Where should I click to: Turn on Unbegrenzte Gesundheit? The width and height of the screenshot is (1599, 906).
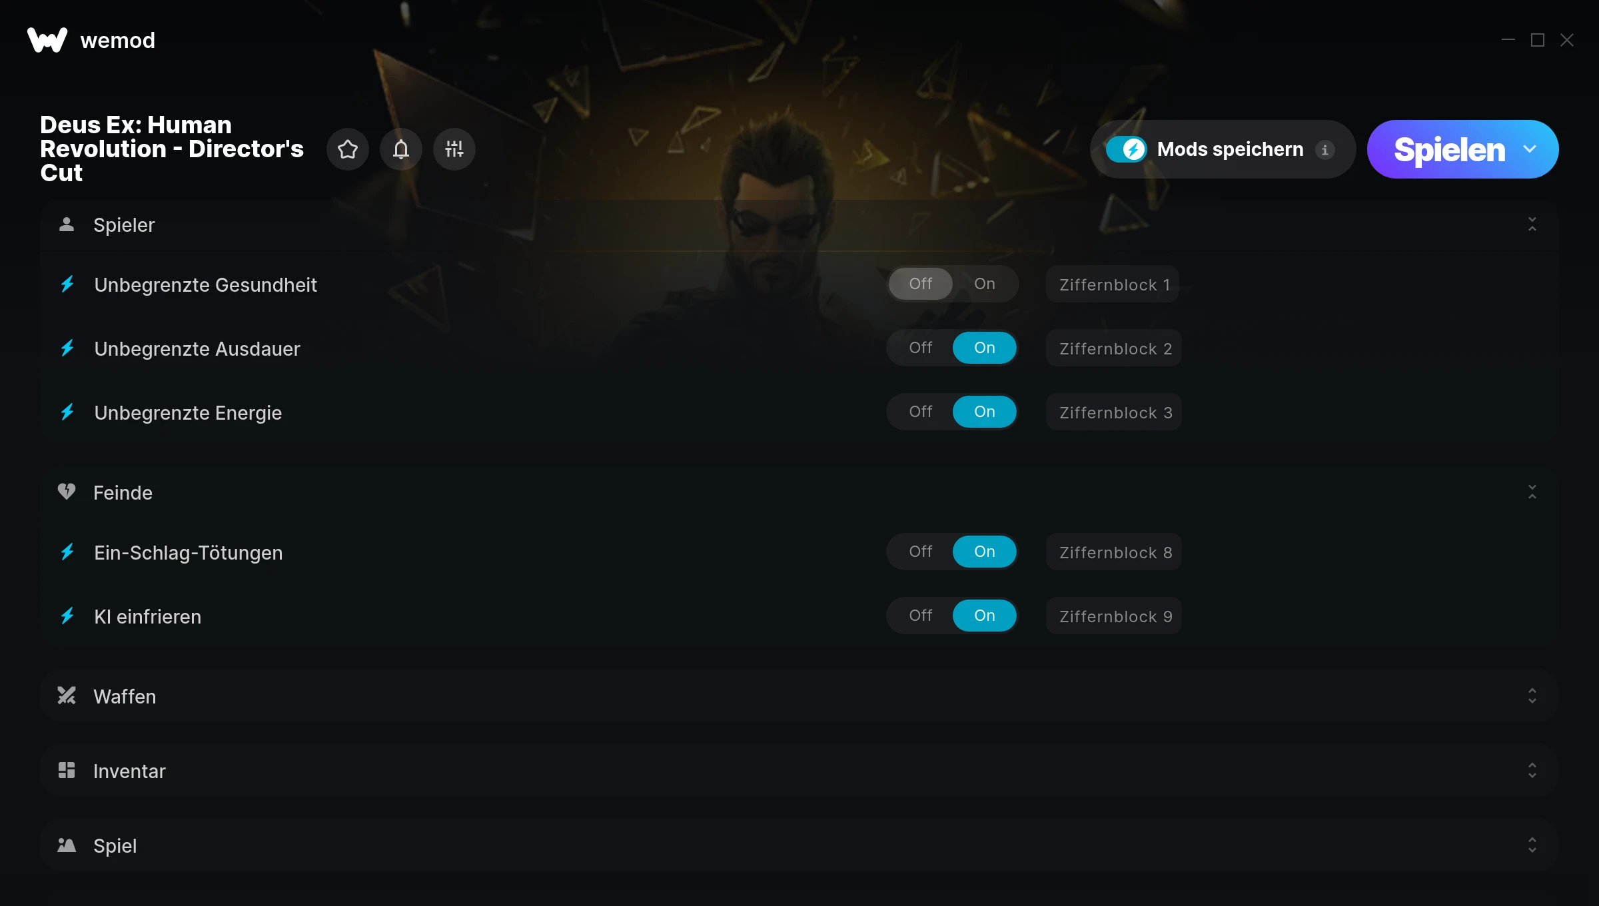[x=985, y=284]
